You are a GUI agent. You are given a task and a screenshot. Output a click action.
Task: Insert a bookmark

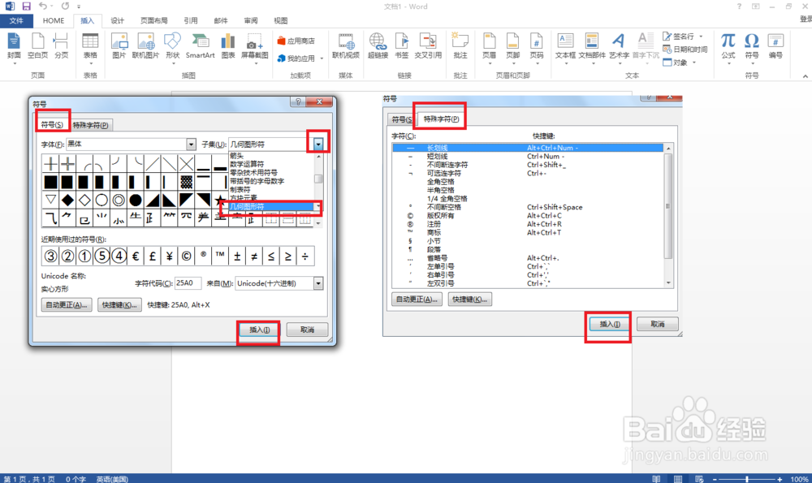401,46
